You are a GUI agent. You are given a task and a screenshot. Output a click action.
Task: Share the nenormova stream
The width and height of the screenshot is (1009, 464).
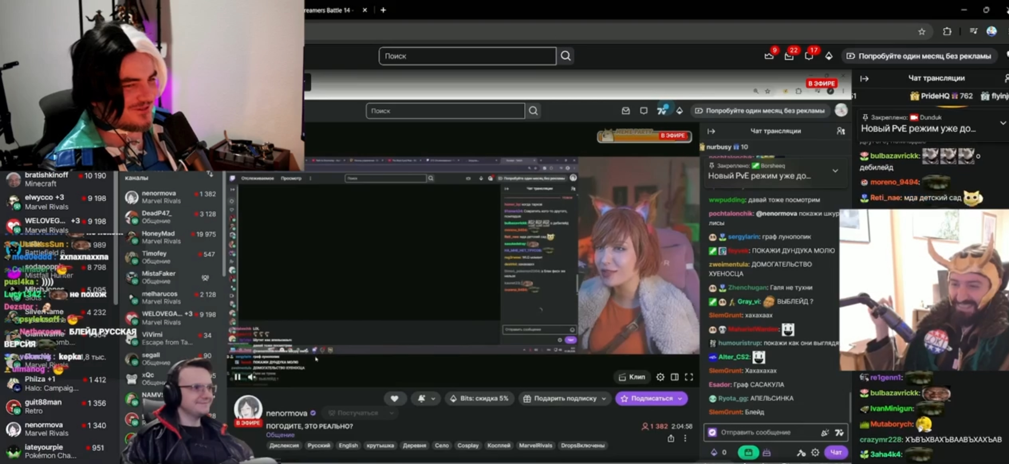pyautogui.click(x=671, y=438)
